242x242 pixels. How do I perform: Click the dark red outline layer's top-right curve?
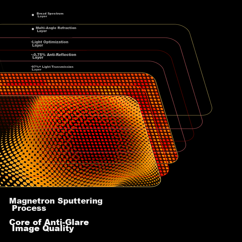169,54
